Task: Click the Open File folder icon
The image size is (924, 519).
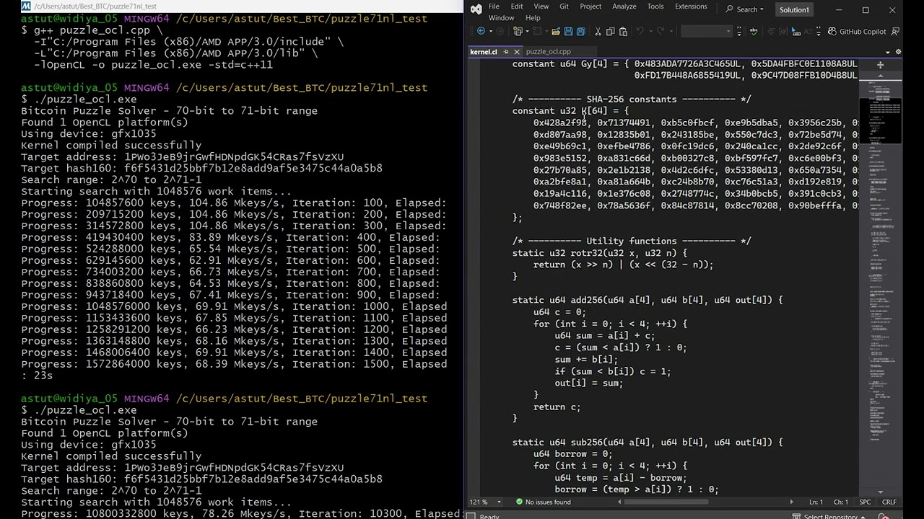Action: (556, 31)
